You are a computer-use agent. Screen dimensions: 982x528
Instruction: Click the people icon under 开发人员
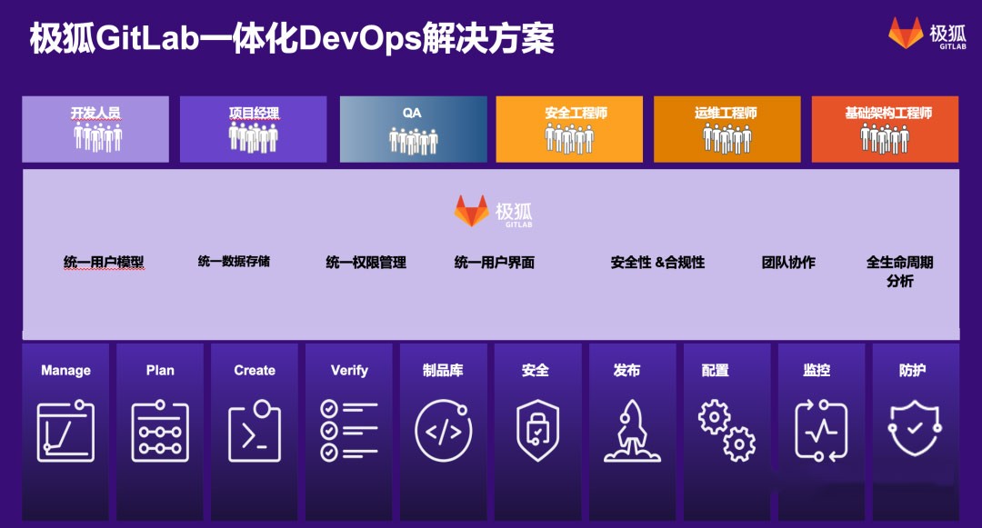[97, 137]
